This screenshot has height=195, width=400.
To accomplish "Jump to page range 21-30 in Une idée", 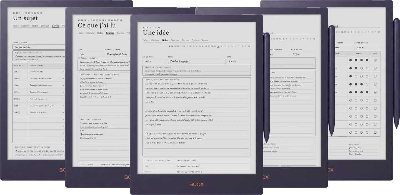I will (x=183, y=46).
